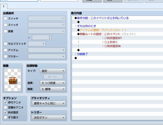The height and width of the screenshot is (125, 163).
Task: Click the ルート... button
Action: (x=53, y=77)
